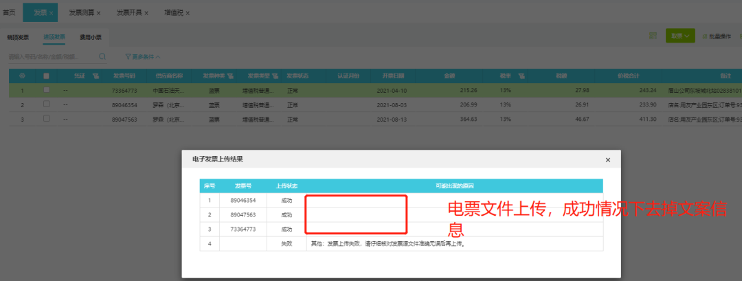Click supplier cell 中国石油天... in row 1

coord(168,90)
